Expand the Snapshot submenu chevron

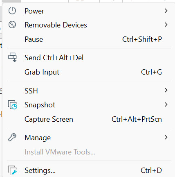166,104
